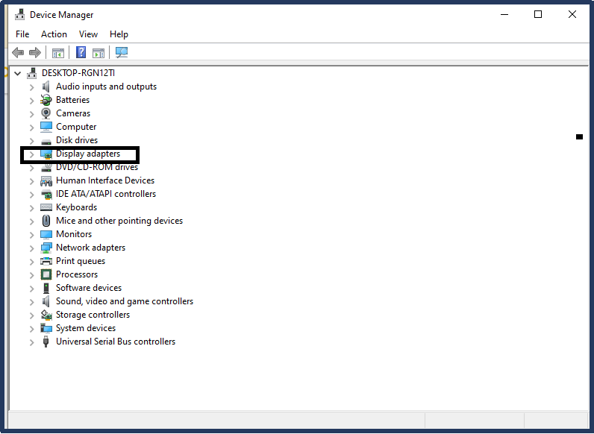594x434 pixels.
Task: Select the DESKTOP-RGN12TI label
Action: (x=78, y=73)
